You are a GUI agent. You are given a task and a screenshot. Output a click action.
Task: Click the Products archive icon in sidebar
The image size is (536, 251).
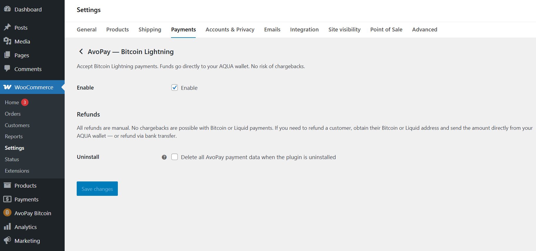[x=7, y=185]
